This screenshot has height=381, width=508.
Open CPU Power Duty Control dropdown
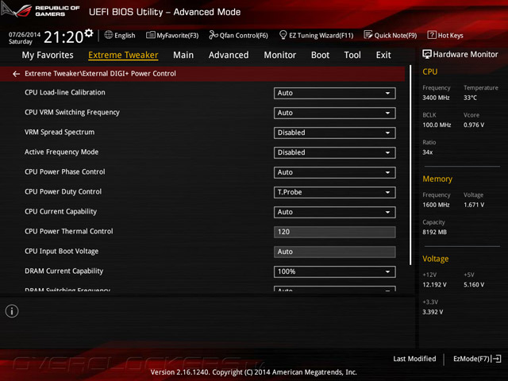pyautogui.click(x=335, y=192)
